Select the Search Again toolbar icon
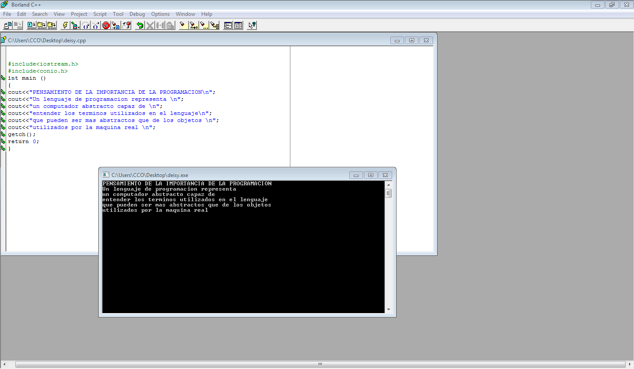The width and height of the screenshot is (634, 369). point(204,25)
